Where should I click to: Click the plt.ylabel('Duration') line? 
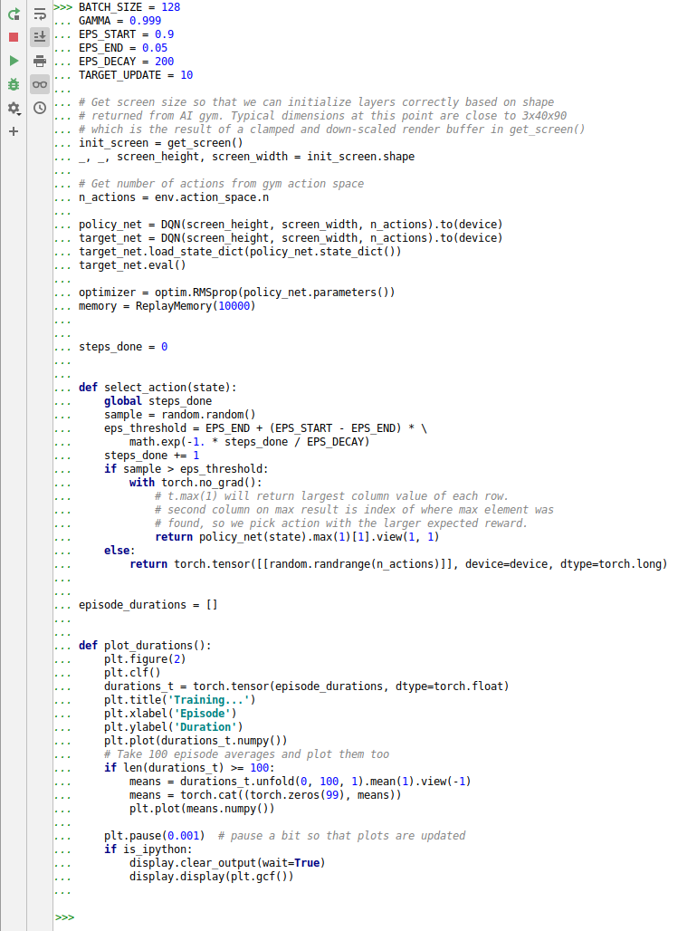click(x=174, y=728)
